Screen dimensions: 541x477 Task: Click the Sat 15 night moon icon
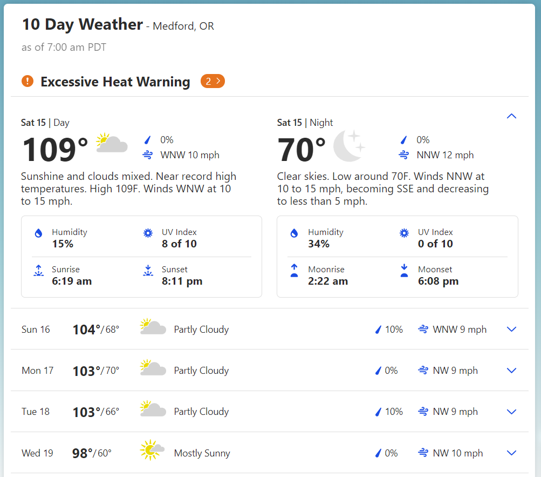tap(349, 146)
